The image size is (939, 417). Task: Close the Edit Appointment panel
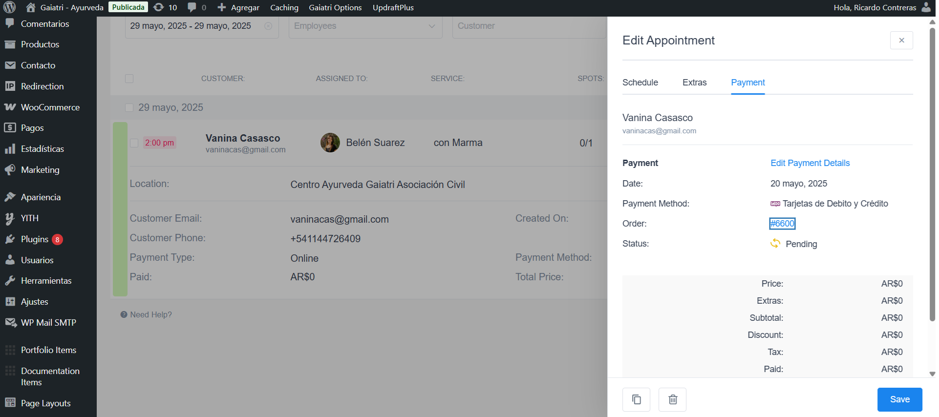point(901,41)
